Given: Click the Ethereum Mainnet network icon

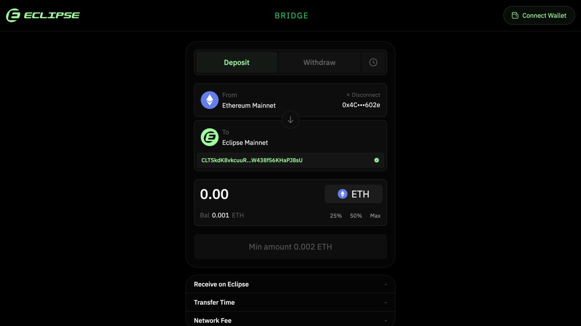Looking at the screenshot, I should coord(210,100).
